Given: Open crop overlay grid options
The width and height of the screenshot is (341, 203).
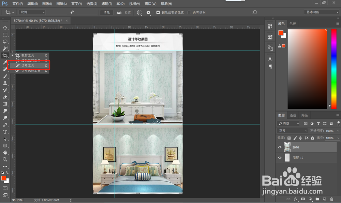Looking at the screenshot, I should pos(139,12).
